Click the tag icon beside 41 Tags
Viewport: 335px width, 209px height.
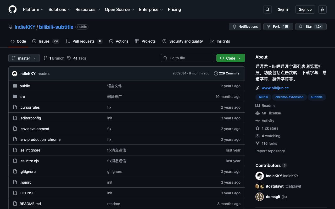click(69, 58)
